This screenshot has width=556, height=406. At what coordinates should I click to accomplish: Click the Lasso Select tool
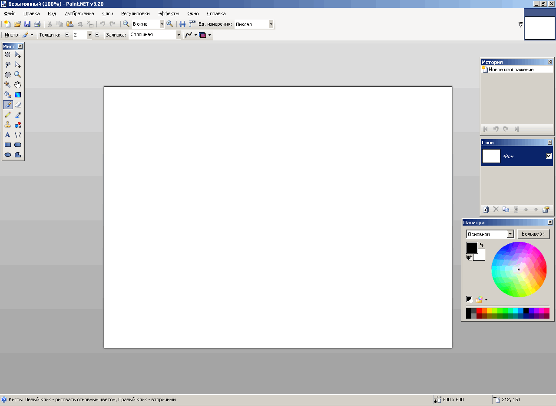(x=8, y=65)
